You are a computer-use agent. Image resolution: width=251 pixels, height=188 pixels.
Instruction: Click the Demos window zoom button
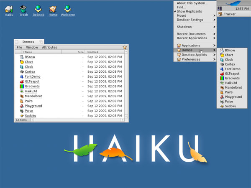(41, 42)
